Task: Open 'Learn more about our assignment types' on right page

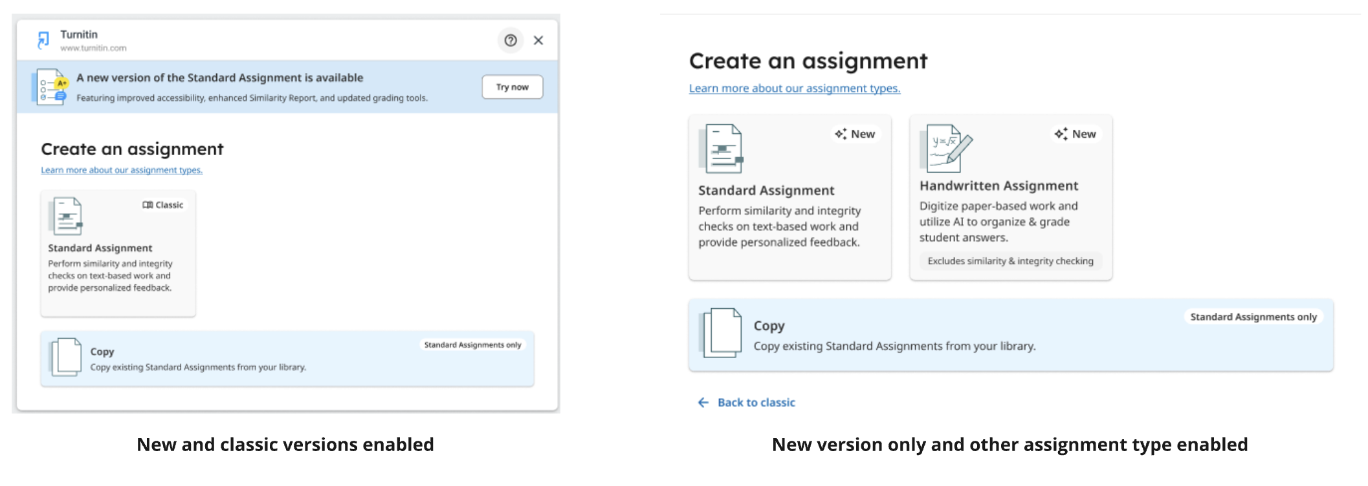Action: pos(795,89)
